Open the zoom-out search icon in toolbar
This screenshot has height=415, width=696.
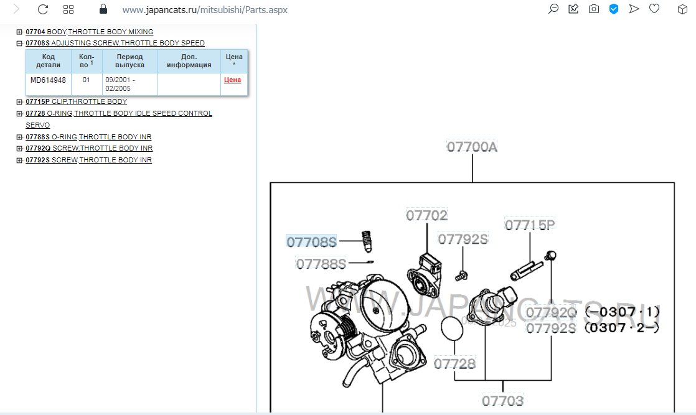pyautogui.click(x=553, y=9)
